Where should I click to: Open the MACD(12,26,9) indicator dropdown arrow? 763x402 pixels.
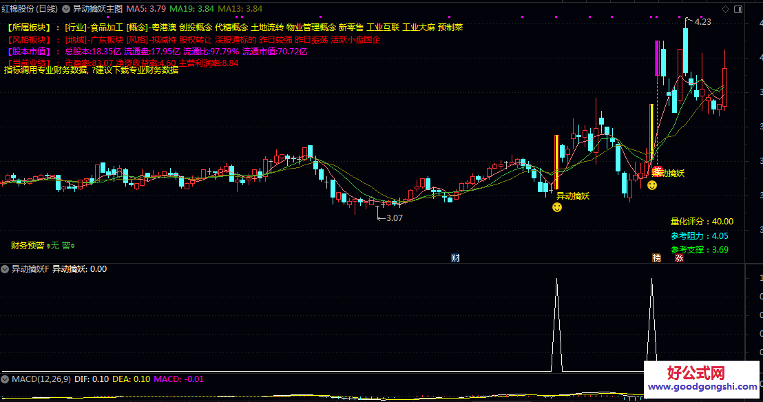(5, 379)
